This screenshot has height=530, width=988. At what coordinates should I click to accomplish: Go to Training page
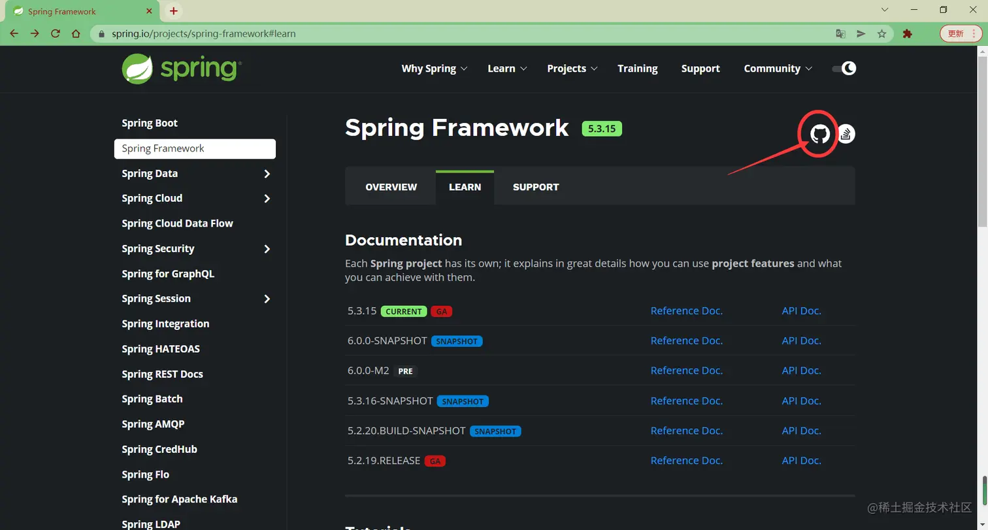pos(637,68)
